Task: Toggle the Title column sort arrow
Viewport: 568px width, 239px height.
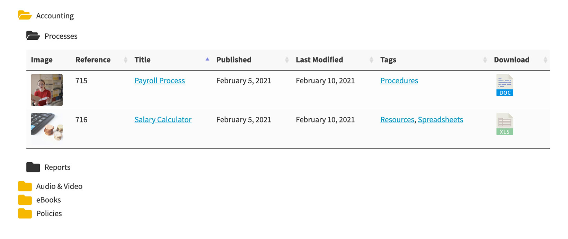Action: click(x=207, y=59)
